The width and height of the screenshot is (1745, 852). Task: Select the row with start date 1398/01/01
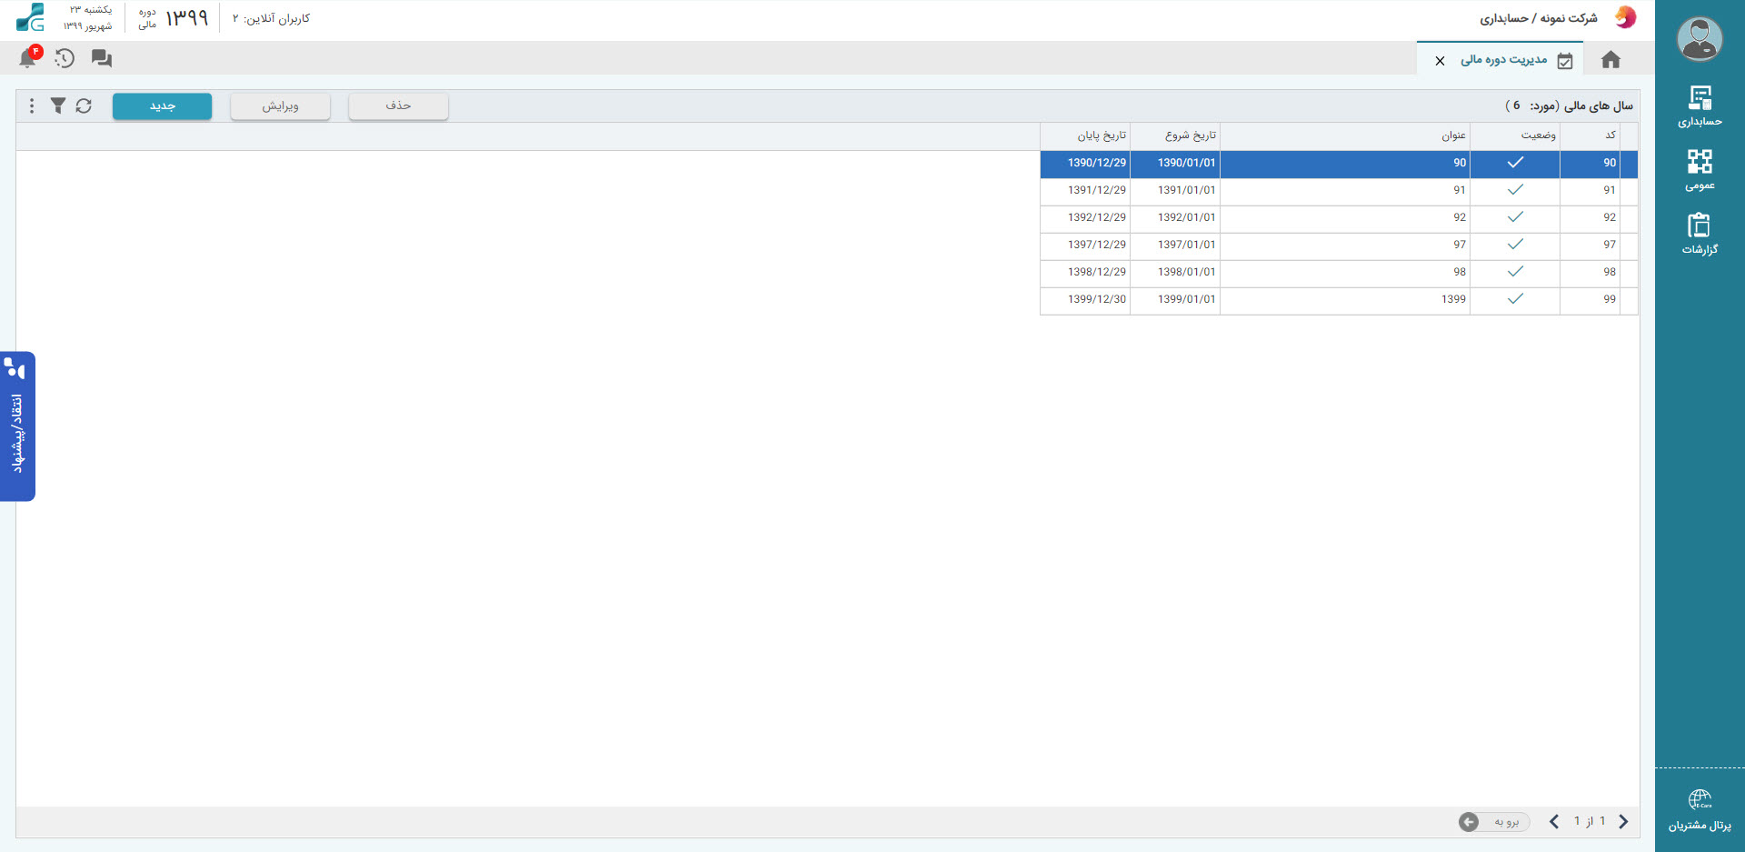point(1339,272)
